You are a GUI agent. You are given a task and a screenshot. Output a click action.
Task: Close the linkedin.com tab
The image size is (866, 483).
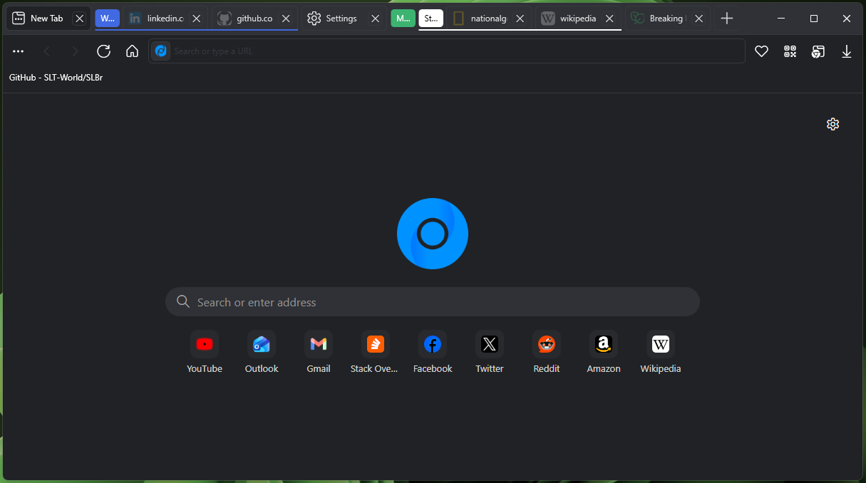click(x=197, y=19)
